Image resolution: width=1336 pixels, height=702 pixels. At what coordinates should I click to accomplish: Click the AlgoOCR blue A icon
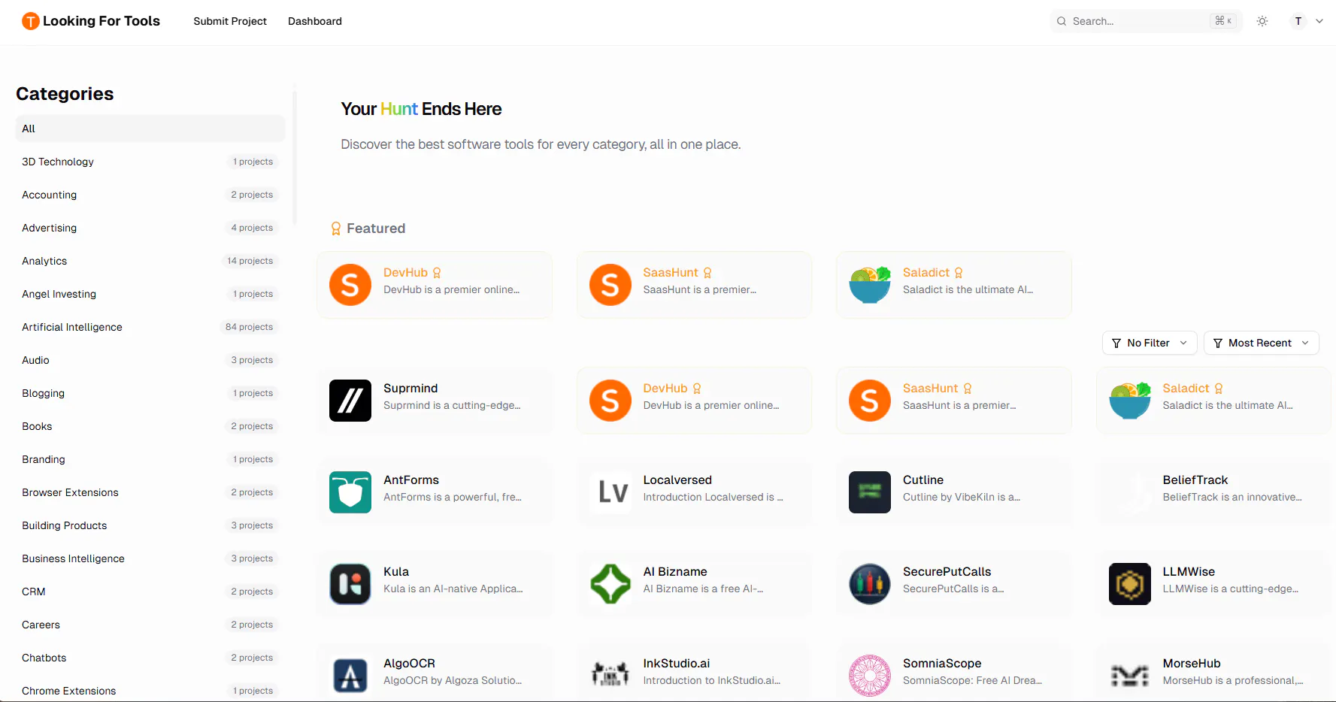pos(350,676)
